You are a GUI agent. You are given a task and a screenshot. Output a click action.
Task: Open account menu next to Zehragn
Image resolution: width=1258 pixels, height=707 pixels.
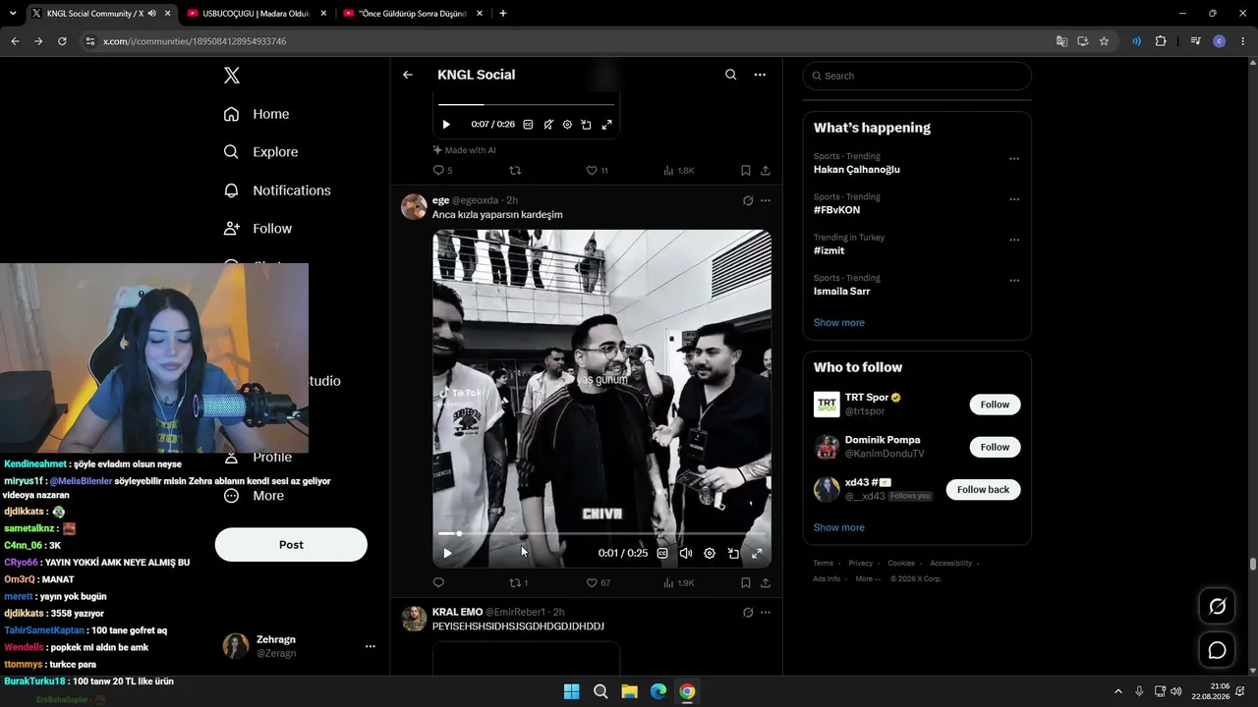pyautogui.click(x=371, y=646)
